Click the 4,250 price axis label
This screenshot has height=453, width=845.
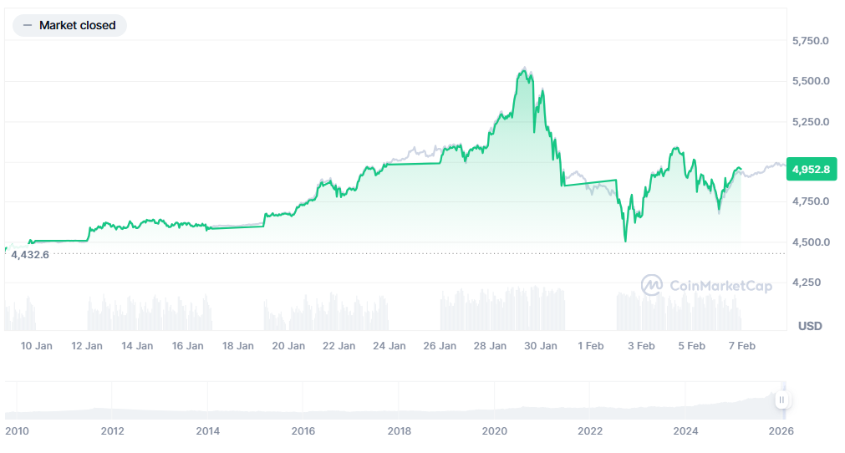click(x=806, y=282)
